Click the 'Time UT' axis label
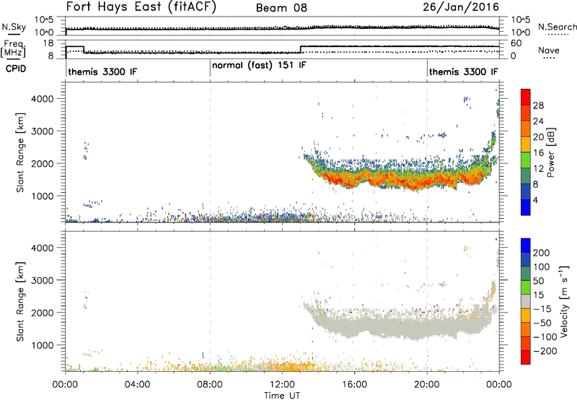577x400 pixels. point(282,396)
